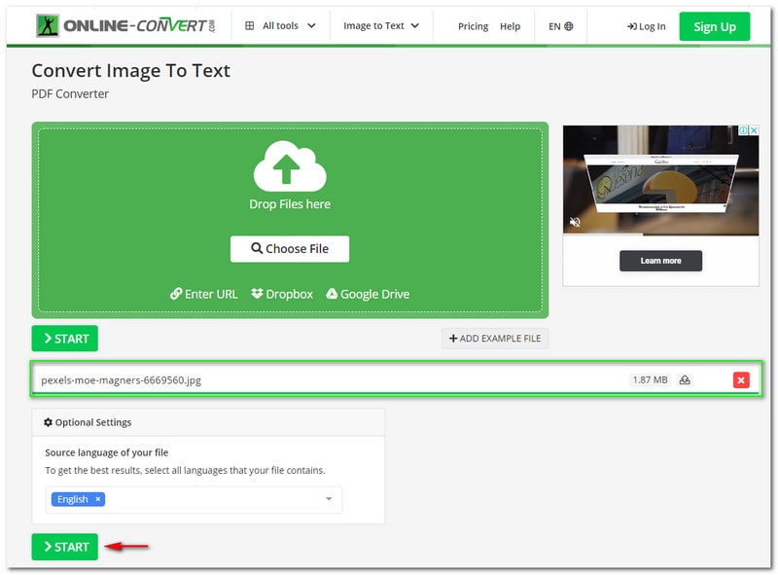Click the cloud upload icon beside 1.87 MB
Viewport: 778px width, 575px height.
(x=685, y=379)
